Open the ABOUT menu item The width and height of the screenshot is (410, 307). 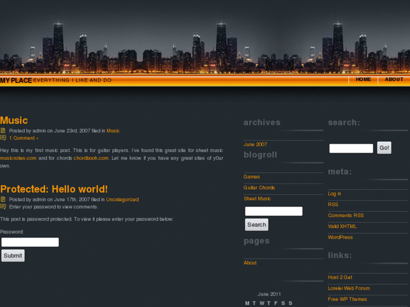(394, 79)
